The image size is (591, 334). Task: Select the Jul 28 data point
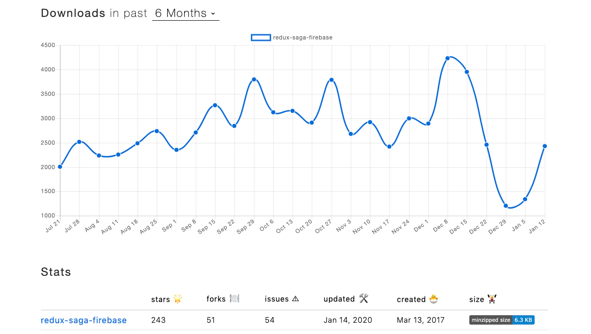coord(79,141)
